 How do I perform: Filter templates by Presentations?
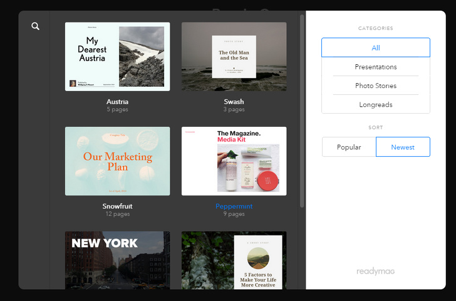375,67
